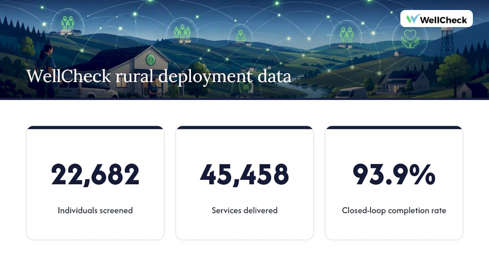Click the heart-in-hands icon in banner
Screen dimensions: 489x275
click(410, 39)
